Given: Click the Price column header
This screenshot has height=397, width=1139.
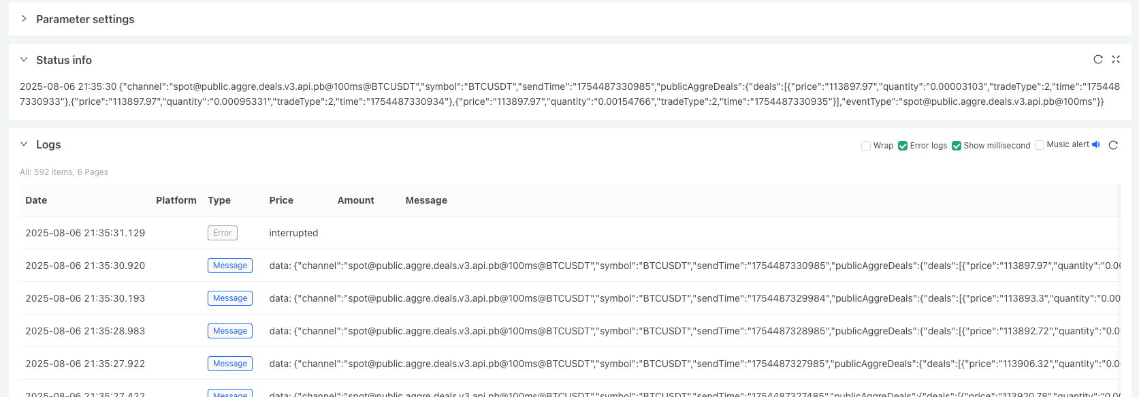Looking at the screenshot, I should tap(280, 200).
